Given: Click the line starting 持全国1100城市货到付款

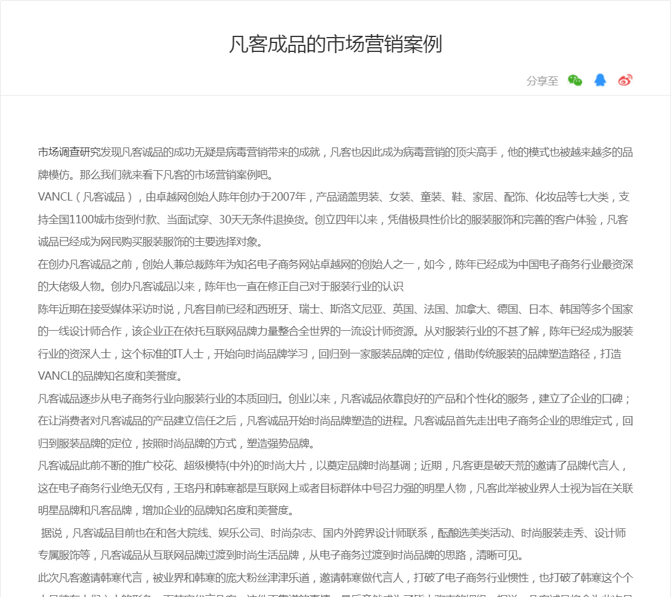Looking at the screenshot, I should coord(333,219).
